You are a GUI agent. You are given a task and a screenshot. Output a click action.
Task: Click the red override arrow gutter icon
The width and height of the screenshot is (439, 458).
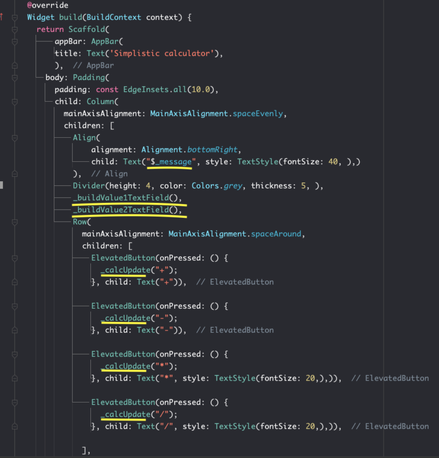point(2,17)
